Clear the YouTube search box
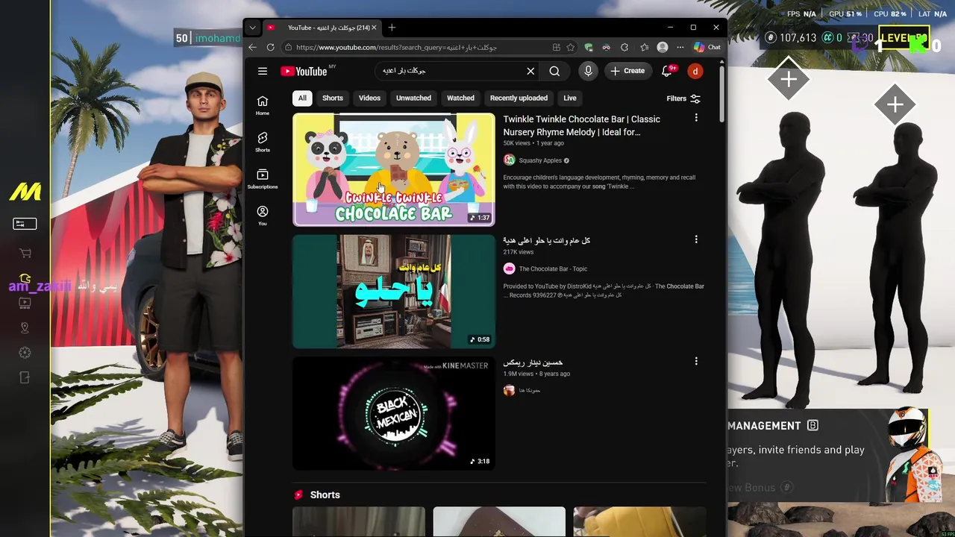Screen dimensions: 955x537 click(x=530, y=71)
